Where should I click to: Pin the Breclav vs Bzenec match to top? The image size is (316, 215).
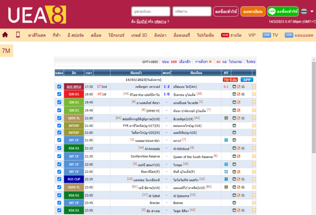tap(254, 203)
